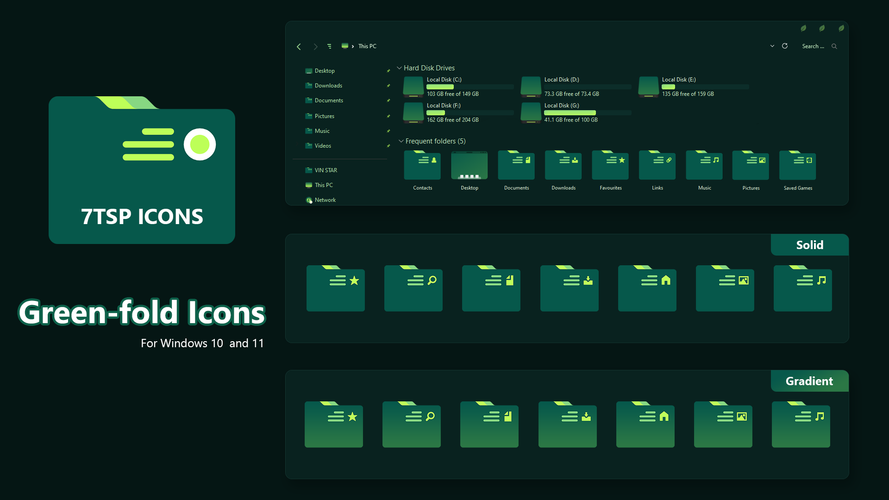889x500 pixels.
Task: Click the search magnifier icon
Action: [834, 46]
